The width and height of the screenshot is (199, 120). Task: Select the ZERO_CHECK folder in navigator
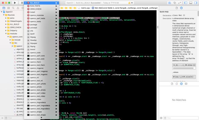tap(16, 28)
